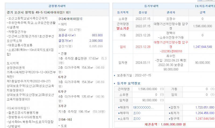Viewport: 215px width, 128px height.
Task: Click the 채권총액 total amount row
Action: click(164, 125)
